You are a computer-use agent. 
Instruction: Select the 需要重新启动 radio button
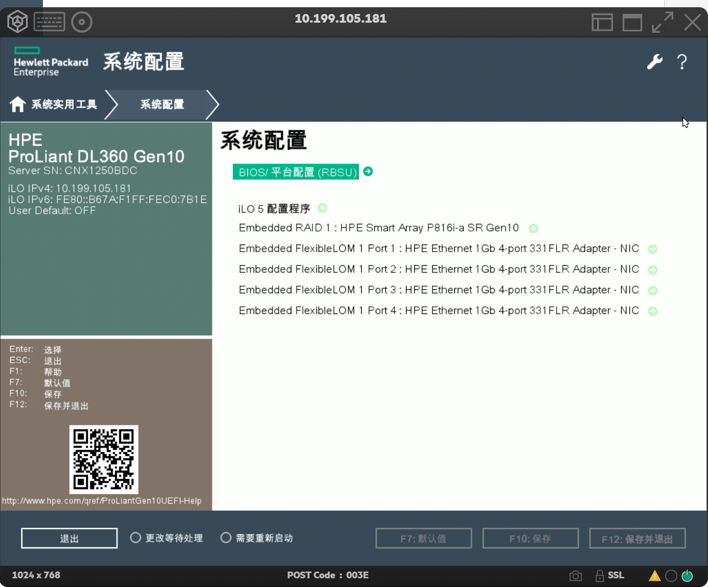[226, 538]
